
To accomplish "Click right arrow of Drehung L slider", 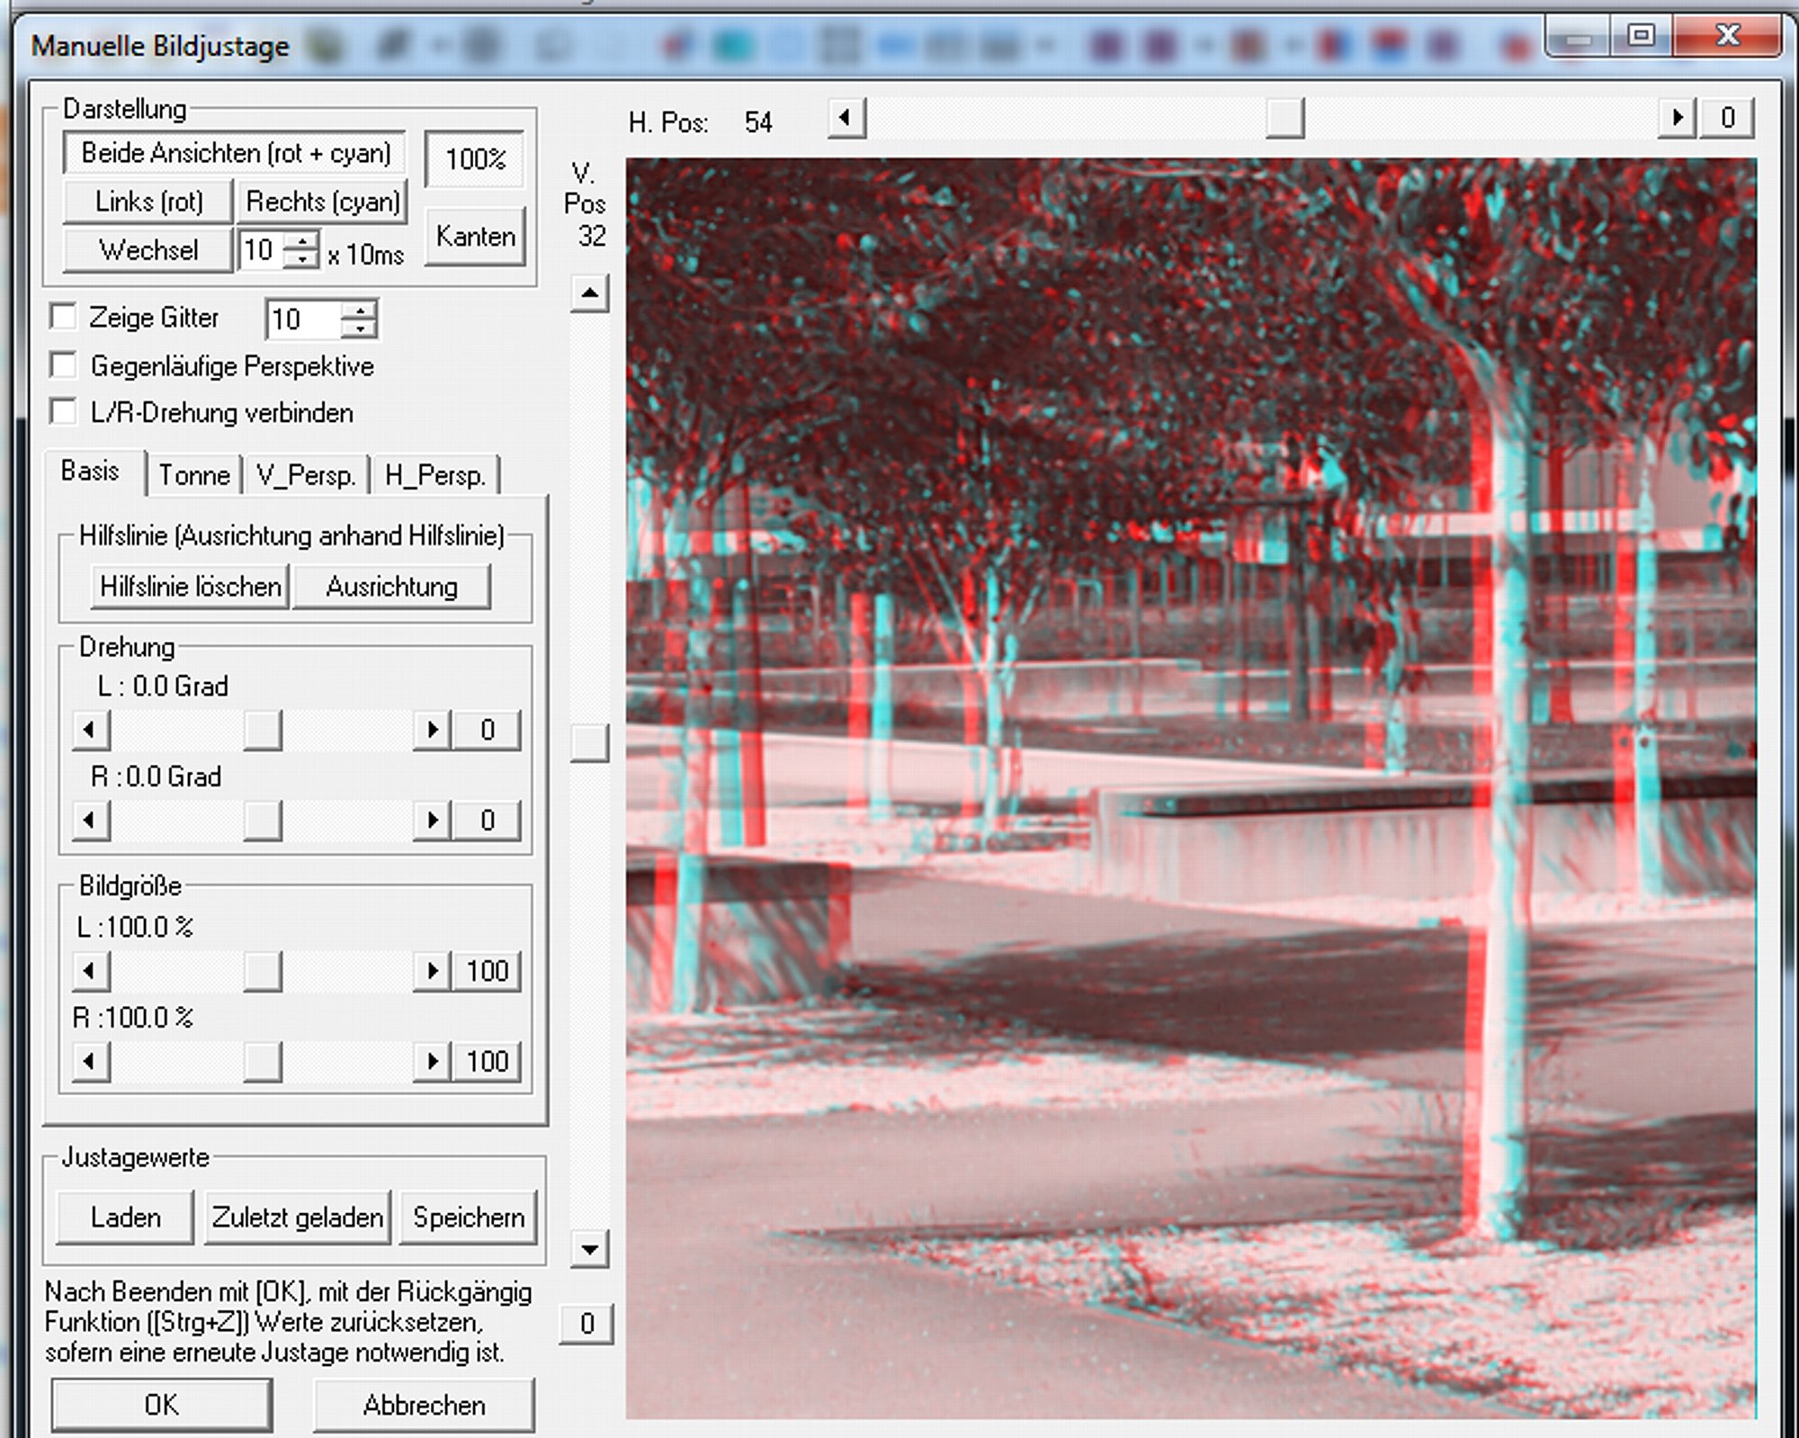I will coord(432,730).
